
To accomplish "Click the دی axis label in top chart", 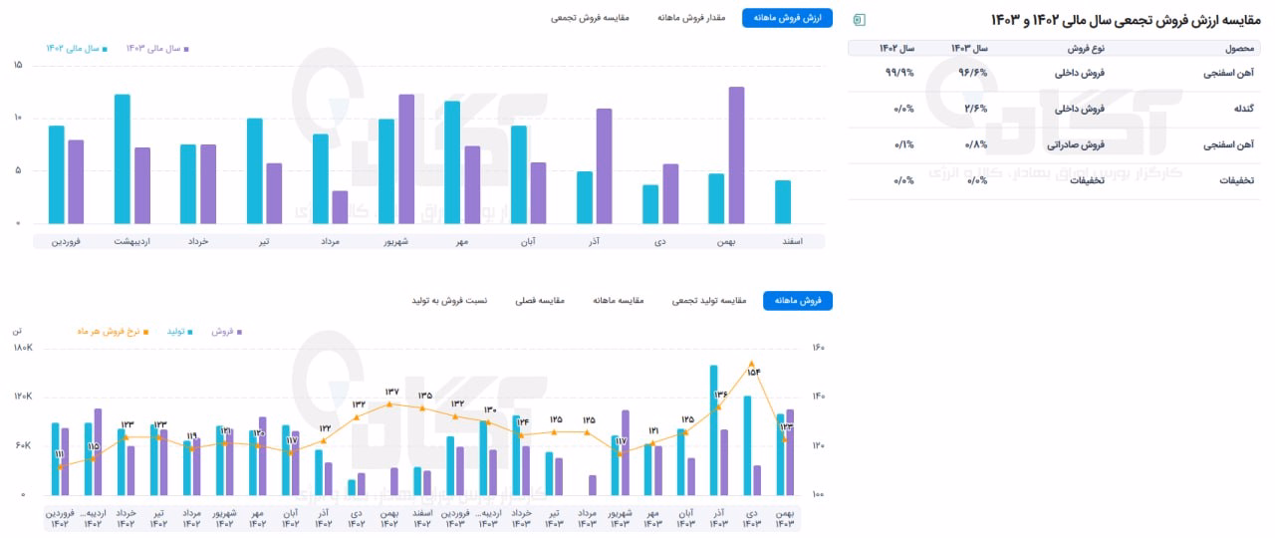I will pos(659,241).
